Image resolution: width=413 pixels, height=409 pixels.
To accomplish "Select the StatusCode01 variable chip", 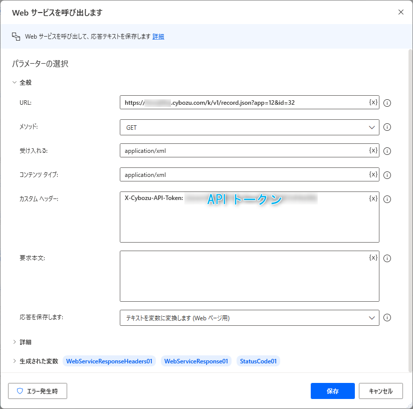I will [259, 361].
